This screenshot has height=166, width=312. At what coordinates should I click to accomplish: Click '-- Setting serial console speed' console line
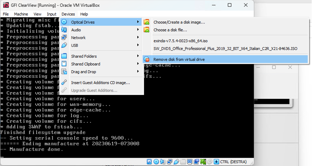[66, 138]
